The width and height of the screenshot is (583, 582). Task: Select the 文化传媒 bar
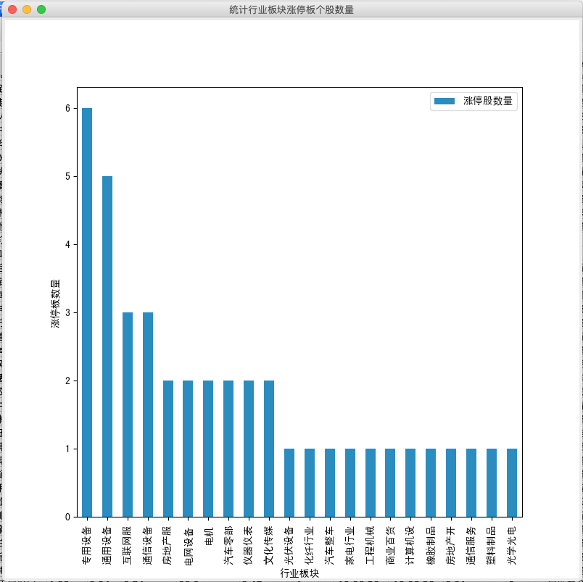point(269,449)
